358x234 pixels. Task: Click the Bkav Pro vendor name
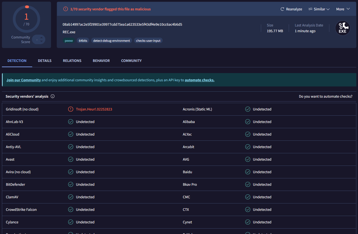(x=190, y=184)
